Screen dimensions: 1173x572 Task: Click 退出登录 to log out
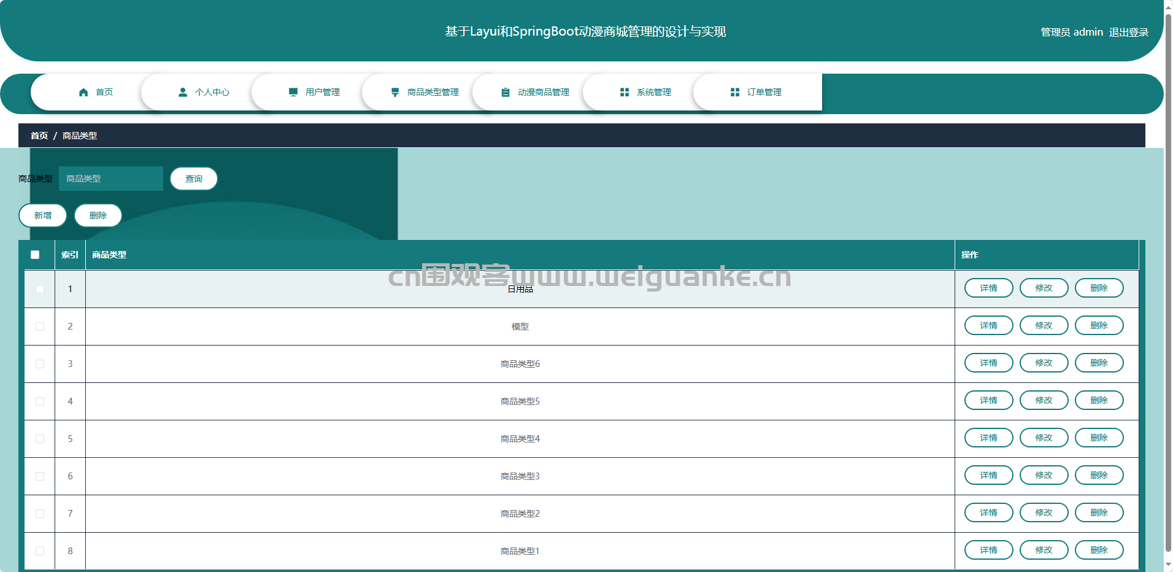point(1129,32)
